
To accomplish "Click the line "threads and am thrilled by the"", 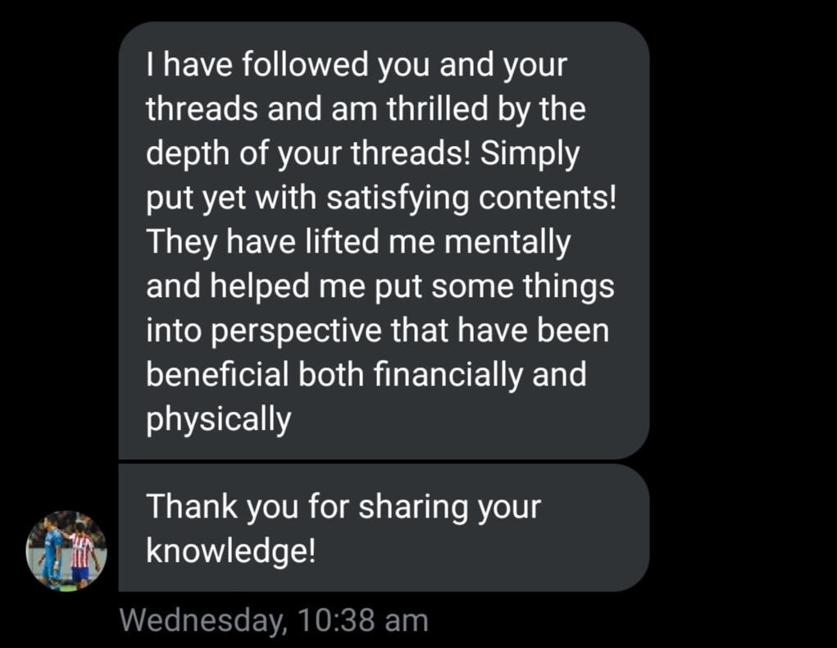I will point(366,109).
